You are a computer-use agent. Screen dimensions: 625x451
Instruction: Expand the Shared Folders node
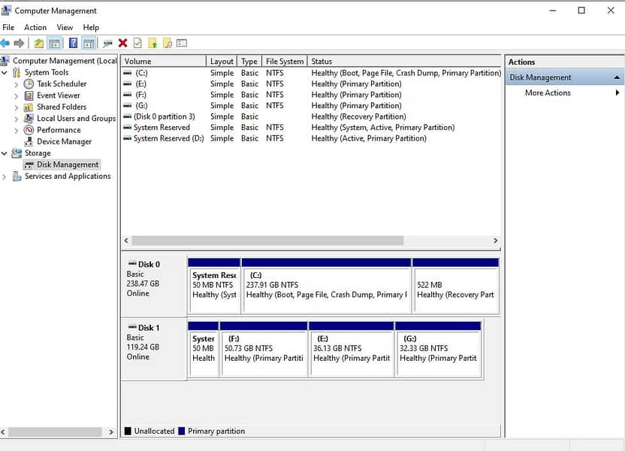[x=16, y=107]
